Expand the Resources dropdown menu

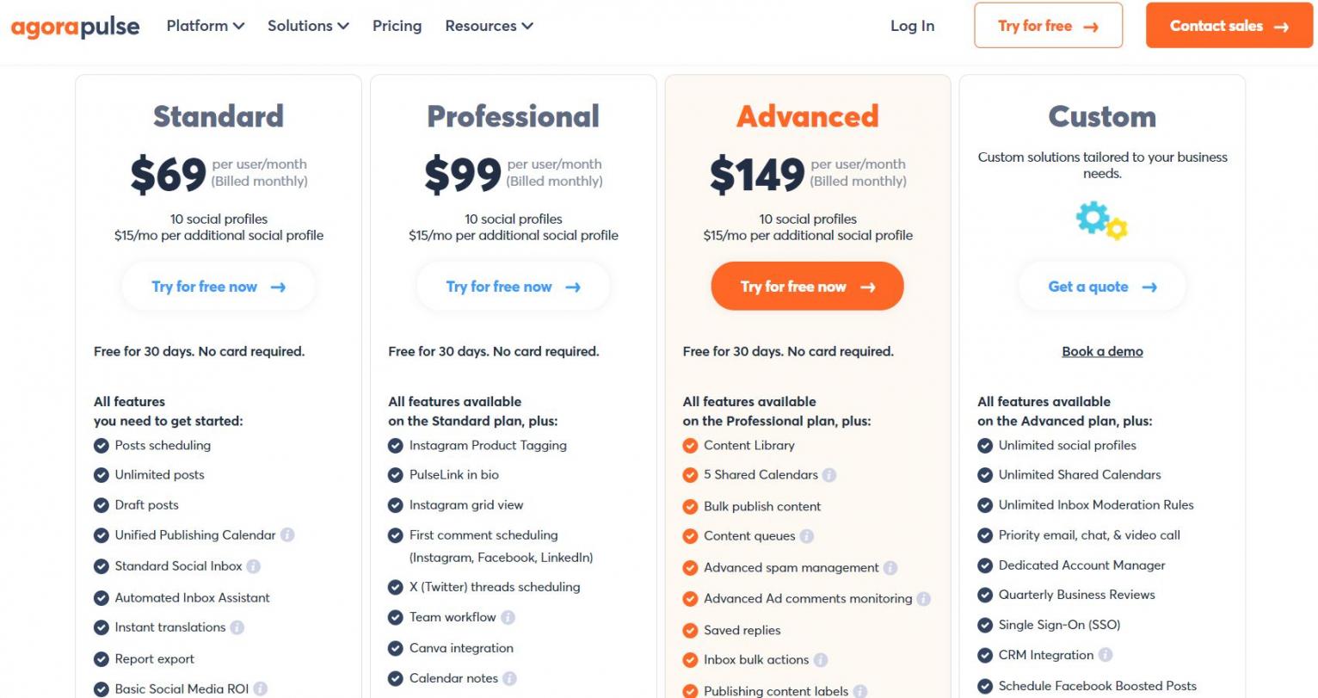pyautogui.click(x=489, y=26)
